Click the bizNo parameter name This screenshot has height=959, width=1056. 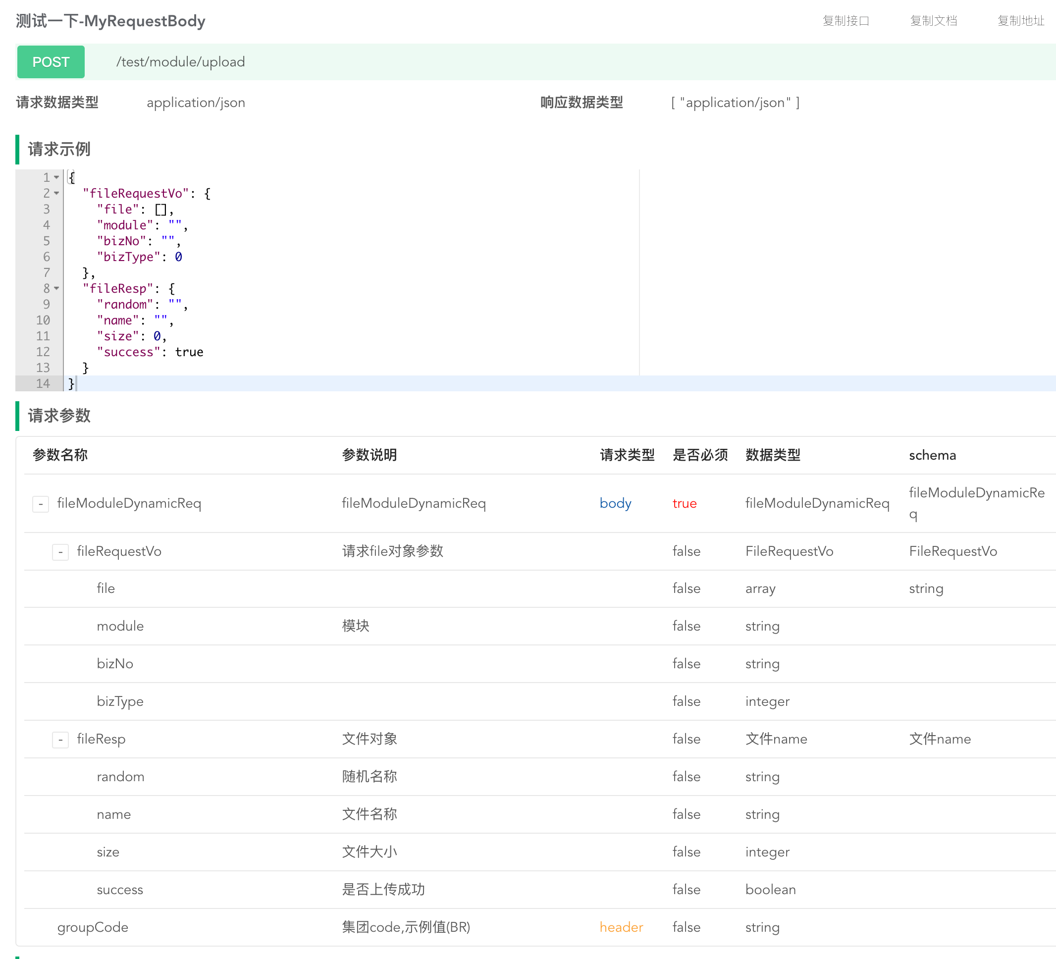(x=115, y=664)
